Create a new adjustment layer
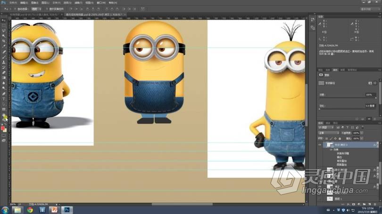Viewport: 382px width, 214px height. click(x=359, y=205)
